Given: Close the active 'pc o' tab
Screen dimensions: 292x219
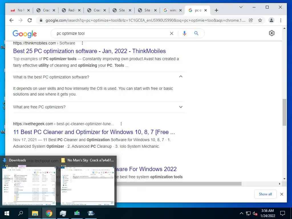Looking at the screenshot, I should click(206, 11).
